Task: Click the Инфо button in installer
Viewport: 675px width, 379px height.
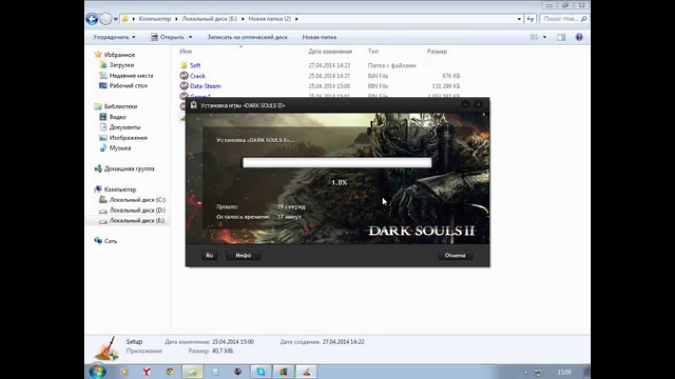Action: click(244, 255)
